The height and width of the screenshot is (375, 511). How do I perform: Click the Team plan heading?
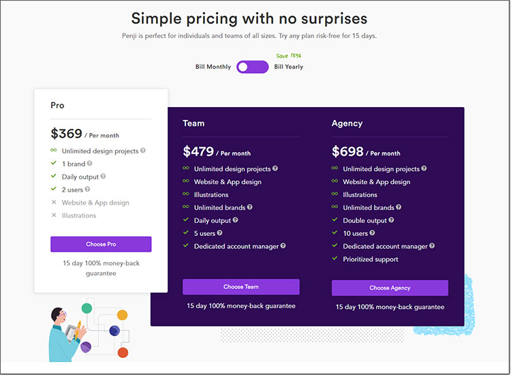click(x=193, y=123)
